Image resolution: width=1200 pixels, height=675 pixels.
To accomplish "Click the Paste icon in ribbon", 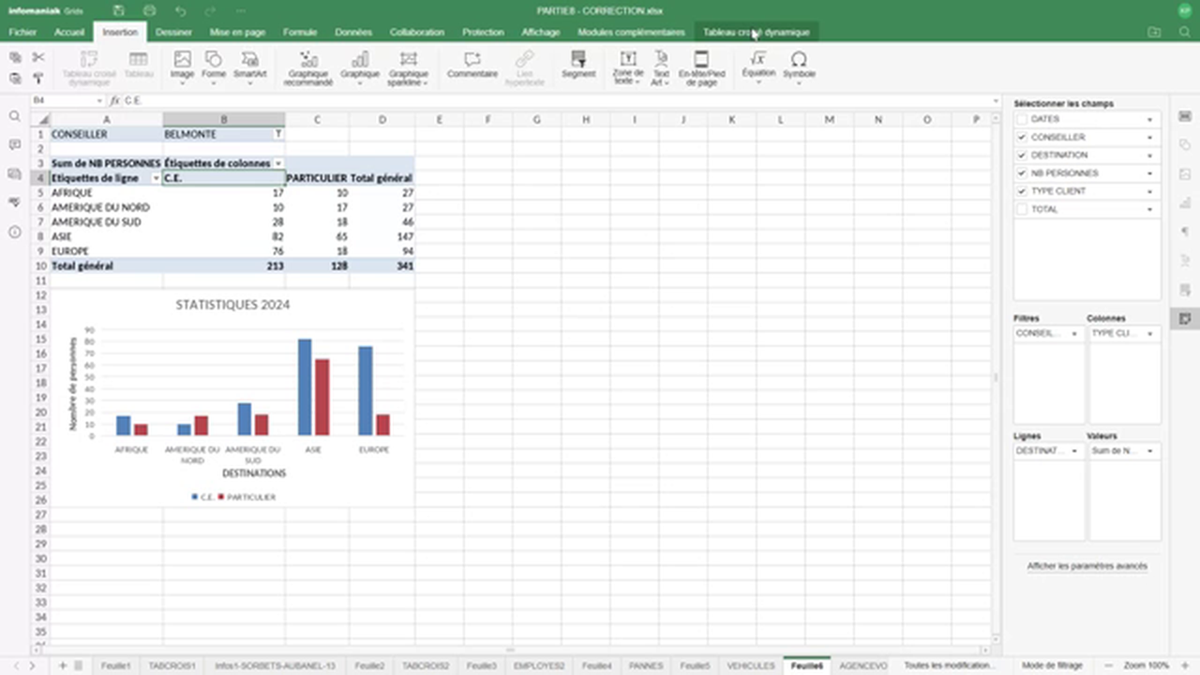I will click(x=15, y=79).
